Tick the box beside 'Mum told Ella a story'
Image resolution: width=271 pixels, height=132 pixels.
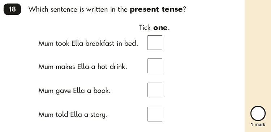click(155, 114)
